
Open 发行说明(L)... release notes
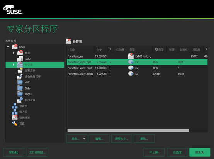(x=37, y=152)
